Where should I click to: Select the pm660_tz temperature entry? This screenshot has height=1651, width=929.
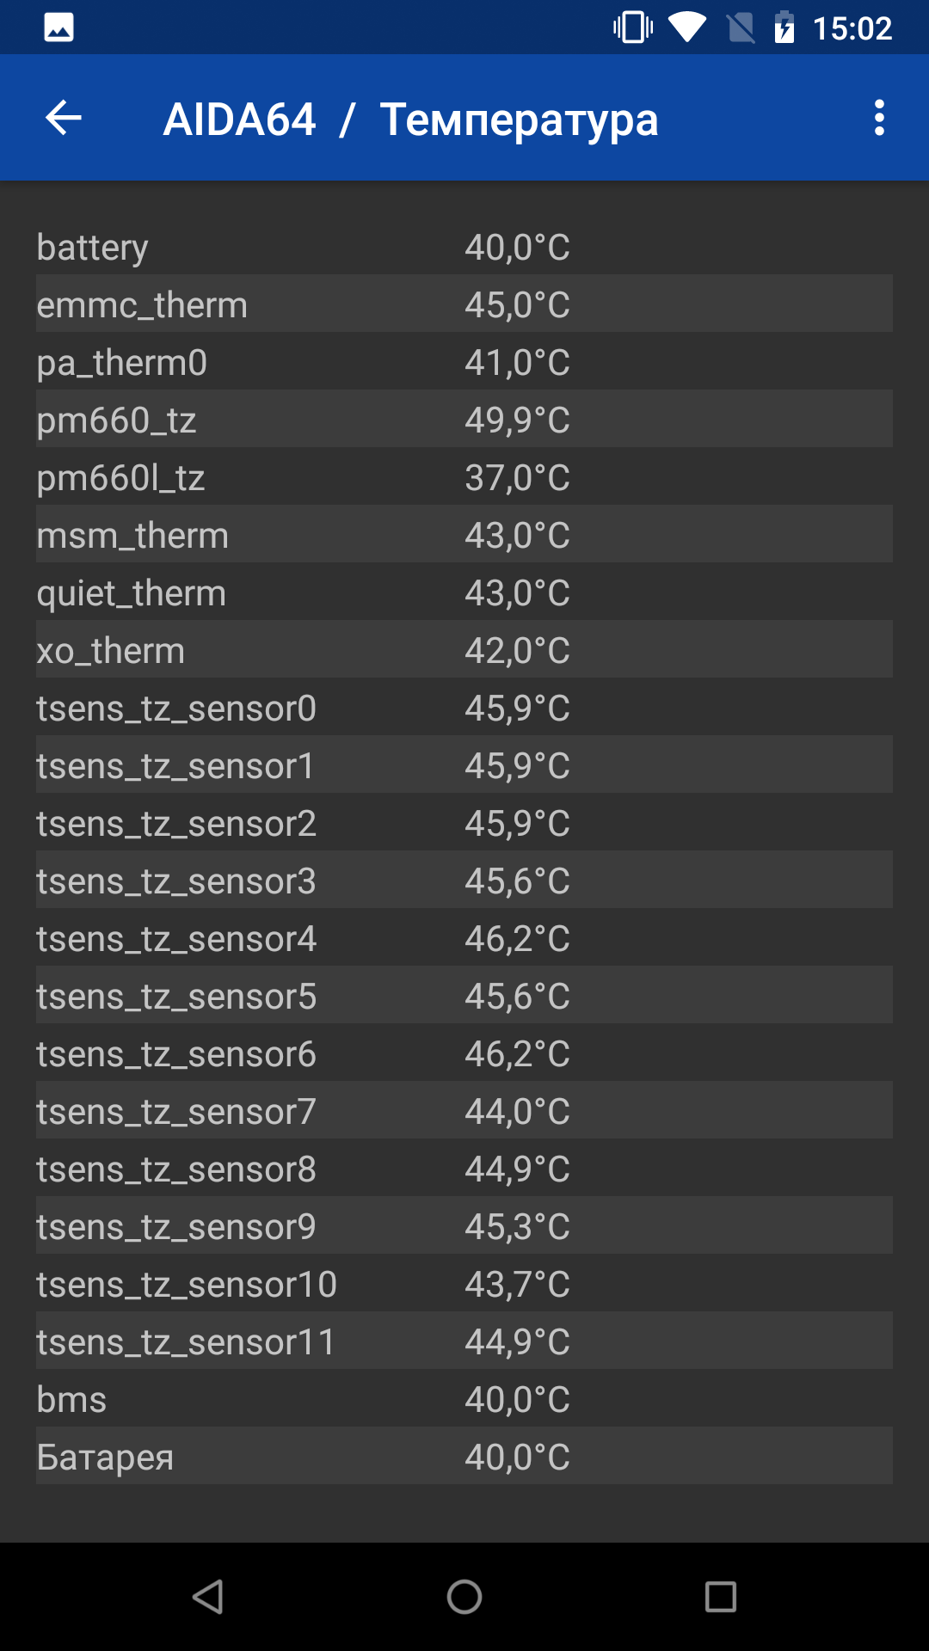[x=464, y=420]
